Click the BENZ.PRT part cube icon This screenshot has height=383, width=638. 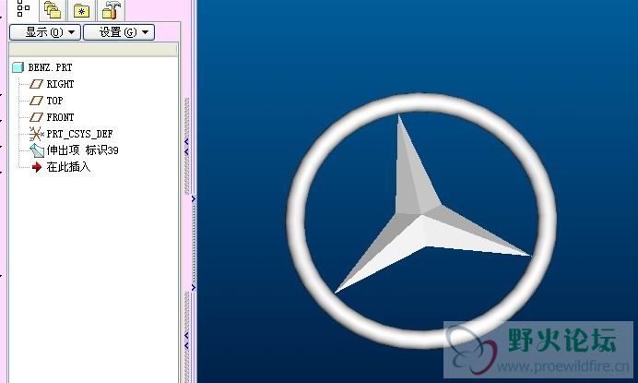coord(18,67)
